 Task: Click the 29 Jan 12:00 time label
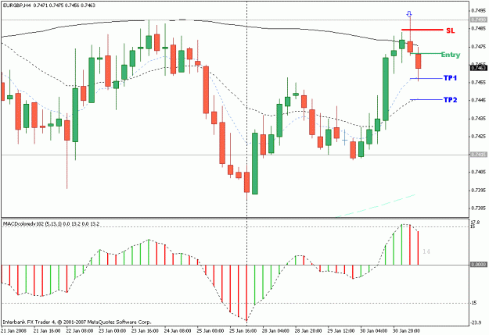(341, 330)
